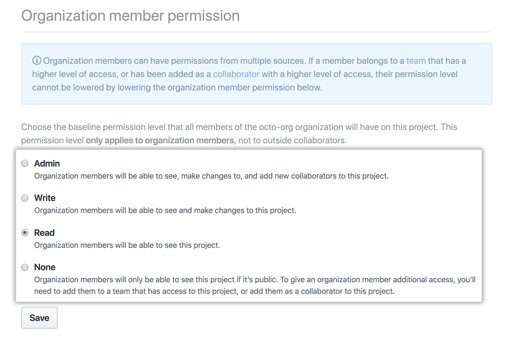Click the bold "Read" option label
Viewport: 505px width, 337px height.
(44, 233)
